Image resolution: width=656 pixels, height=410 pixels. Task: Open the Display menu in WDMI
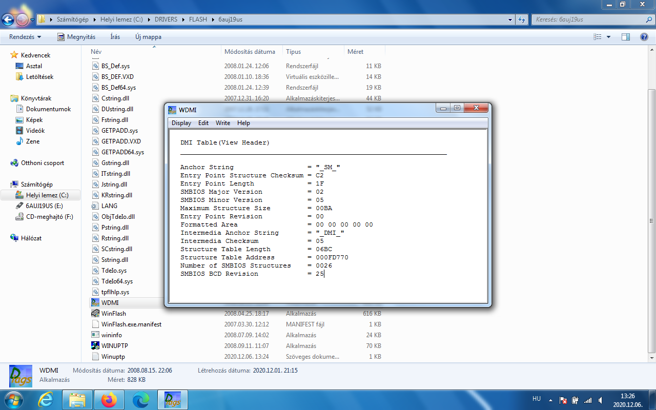pos(181,123)
